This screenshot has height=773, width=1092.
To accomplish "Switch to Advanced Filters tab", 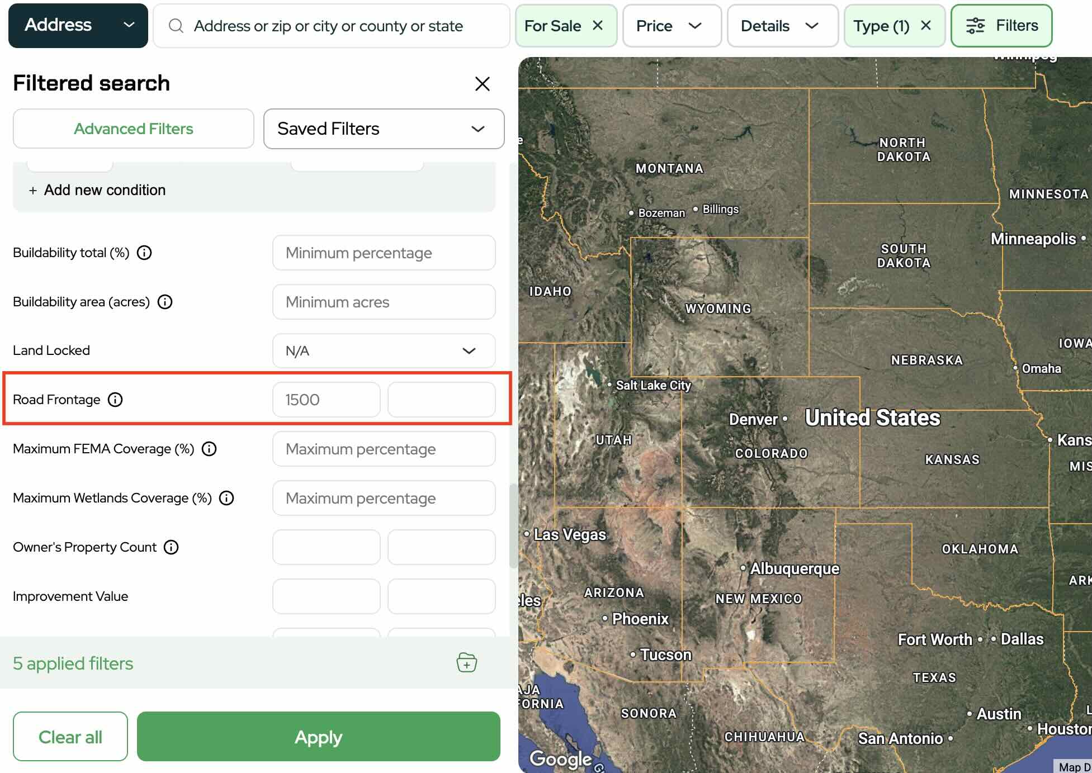I will point(133,129).
